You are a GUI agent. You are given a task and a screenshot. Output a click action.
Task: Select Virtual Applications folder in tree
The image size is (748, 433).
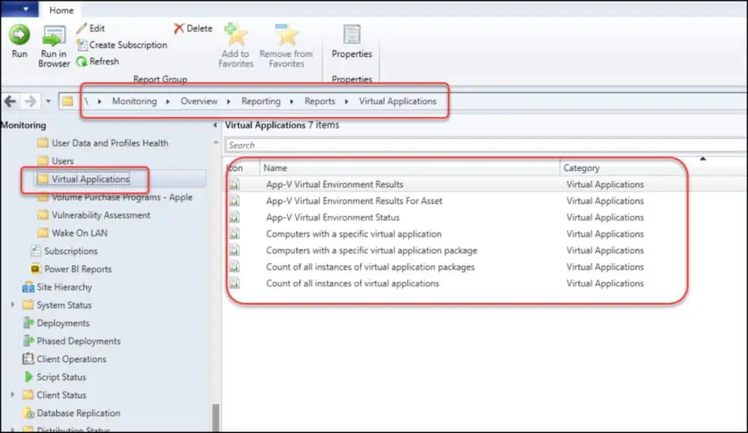[91, 180]
